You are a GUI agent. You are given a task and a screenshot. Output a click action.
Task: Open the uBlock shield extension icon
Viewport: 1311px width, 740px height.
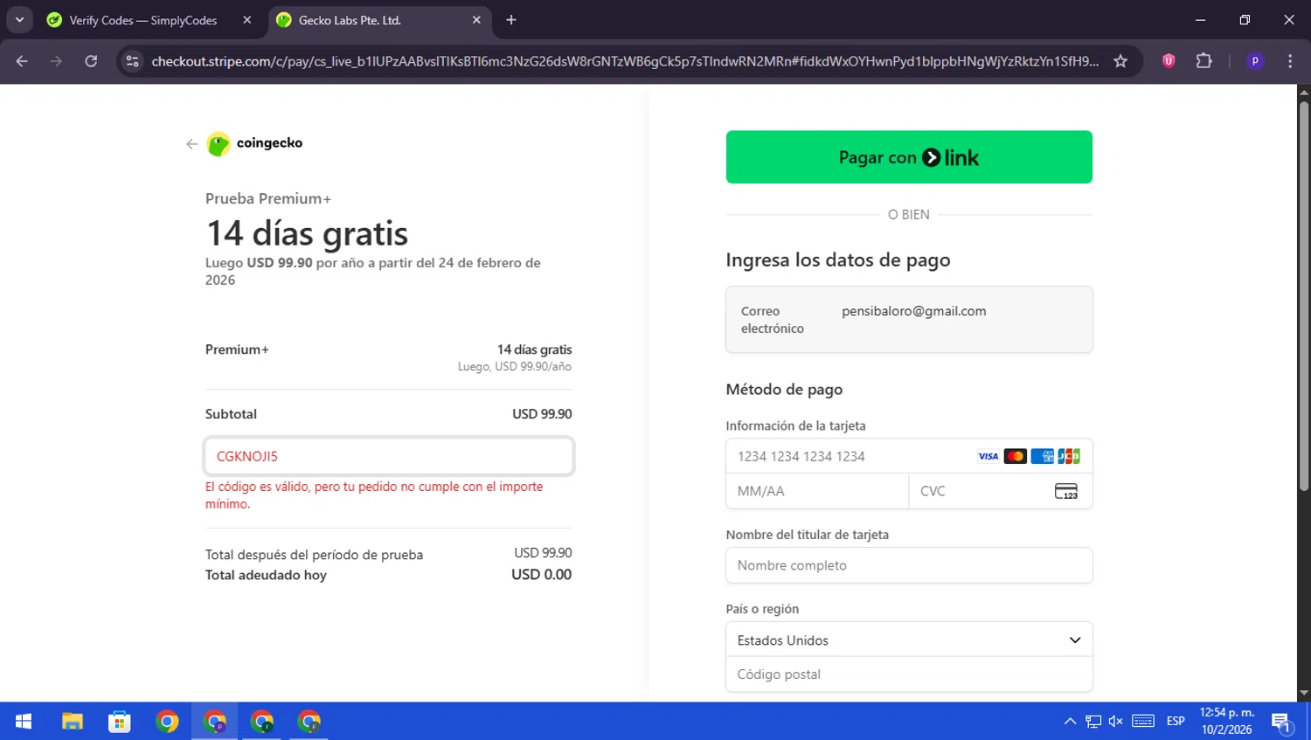pyautogui.click(x=1169, y=61)
